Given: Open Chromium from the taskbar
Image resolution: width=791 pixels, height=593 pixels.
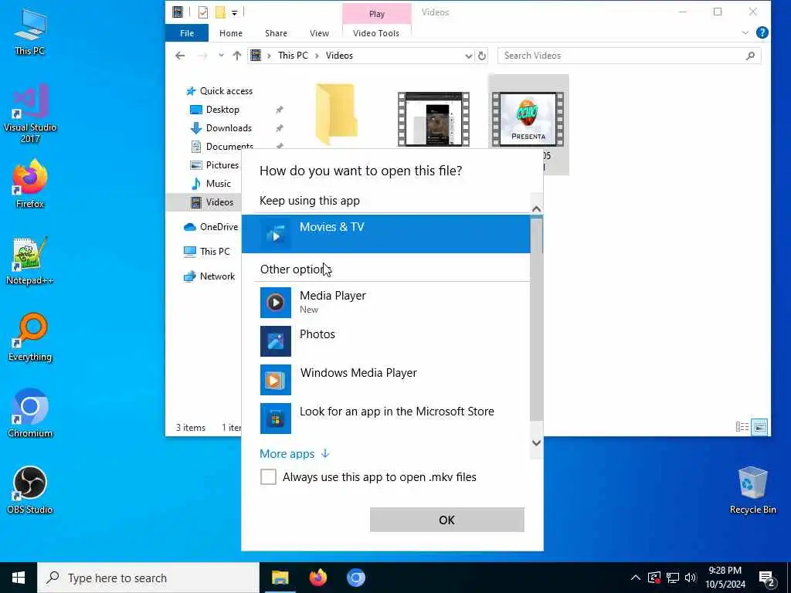Looking at the screenshot, I should 355,578.
